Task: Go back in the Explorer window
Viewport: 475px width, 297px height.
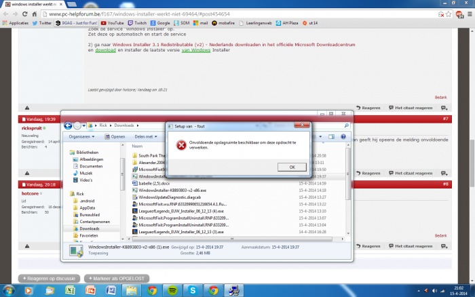Action: 68,125
